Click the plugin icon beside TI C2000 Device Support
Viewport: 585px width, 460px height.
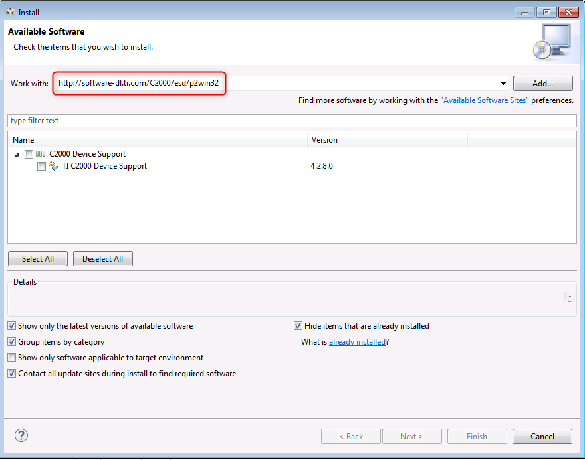pos(53,165)
